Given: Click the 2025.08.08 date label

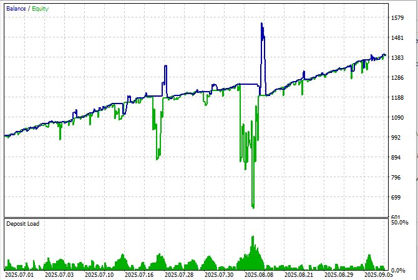Looking at the screenshot, I should click(259, 274).
